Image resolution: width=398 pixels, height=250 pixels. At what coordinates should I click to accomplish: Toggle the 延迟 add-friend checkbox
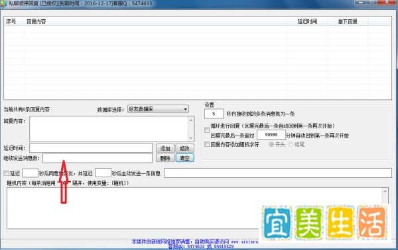(6, 173)
